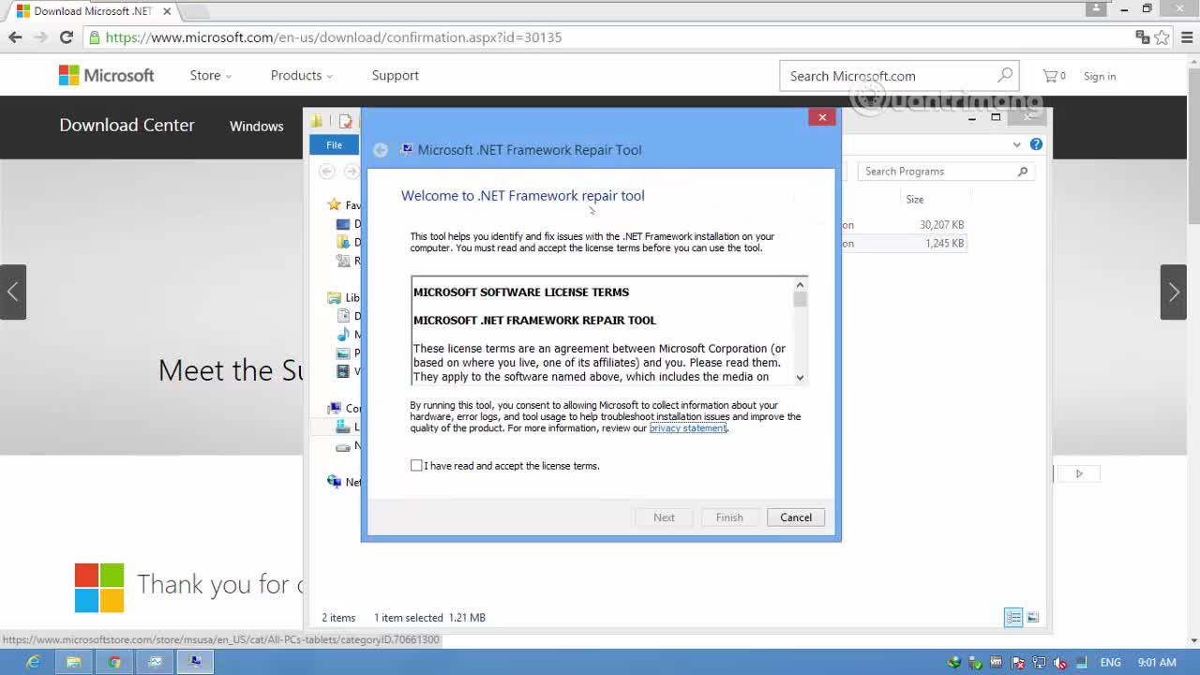The width and height of the screenshot is (1200, 675).
Task: Click the volume icon in system tray
Action: (1060, 663)
